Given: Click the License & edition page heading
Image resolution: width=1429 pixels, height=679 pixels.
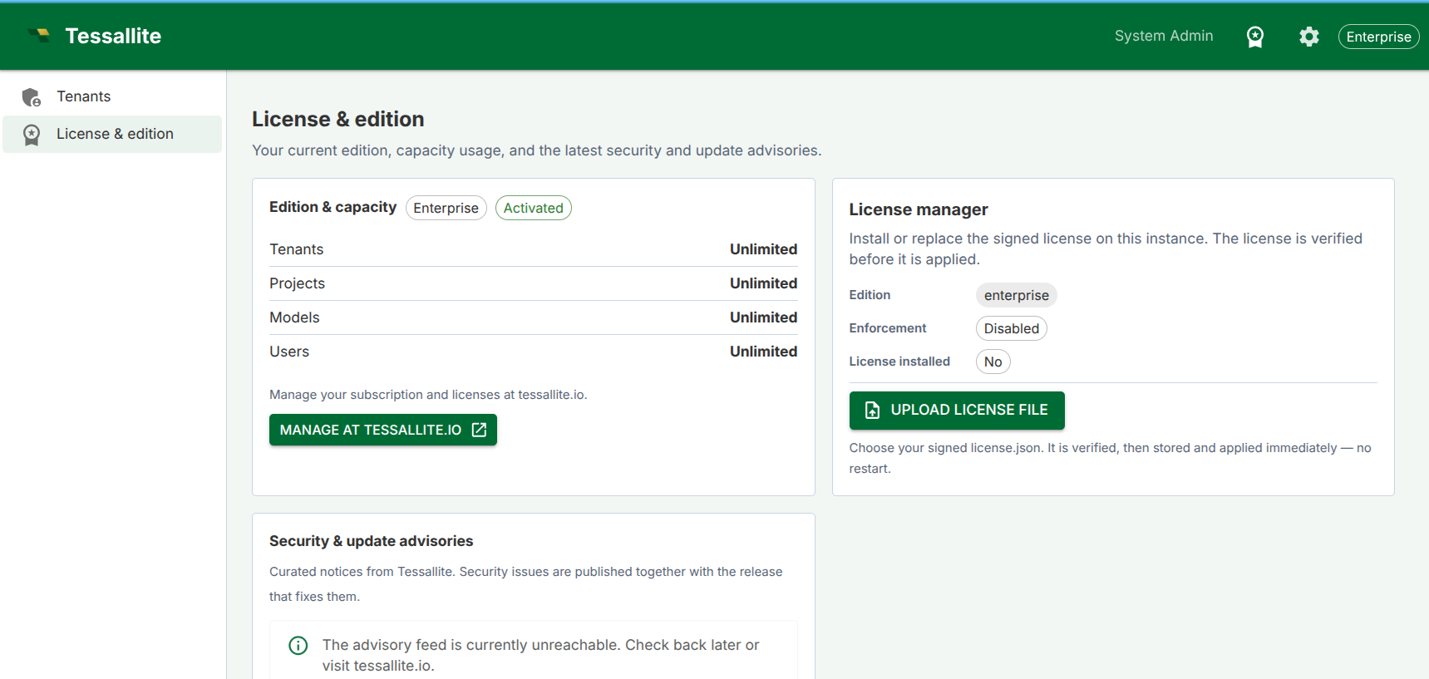Looking at the screenshot, I should (x=338, y=119).
